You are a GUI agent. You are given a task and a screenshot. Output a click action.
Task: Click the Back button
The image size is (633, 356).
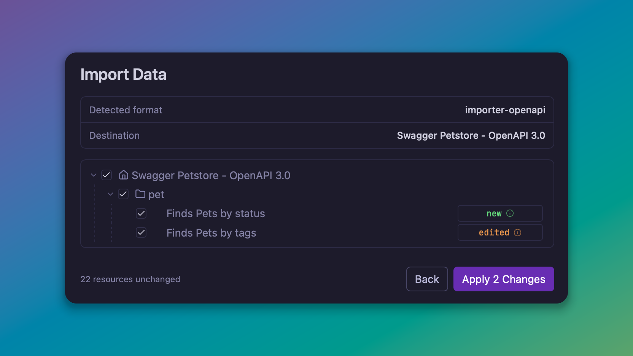pos(427,279)
